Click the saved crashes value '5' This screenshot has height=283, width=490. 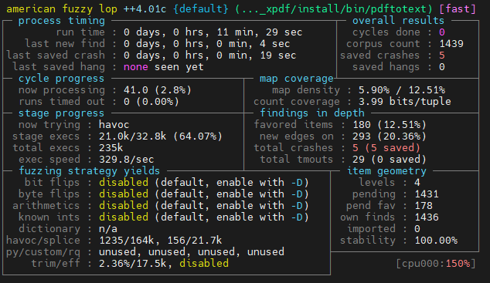pyautogui.click(x=442, y=56)
